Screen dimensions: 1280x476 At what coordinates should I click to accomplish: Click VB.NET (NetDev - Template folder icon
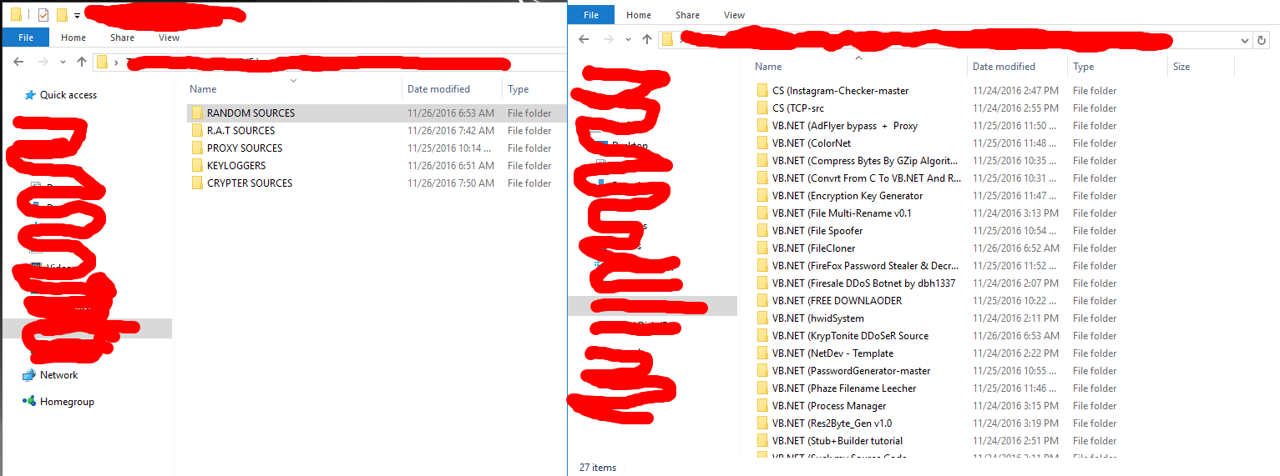click(x=762, y=353)
